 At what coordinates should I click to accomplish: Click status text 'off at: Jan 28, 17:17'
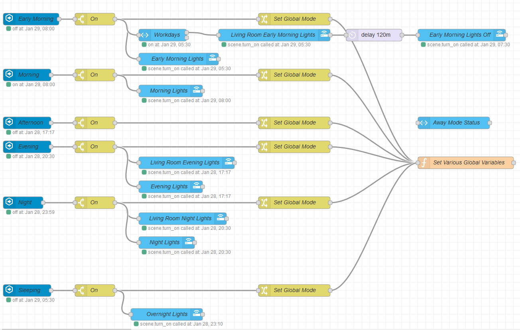tap(33, 132)
